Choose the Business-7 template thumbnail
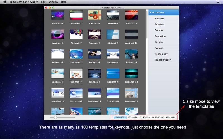This screenshot has width=223, height=139. 76,73
